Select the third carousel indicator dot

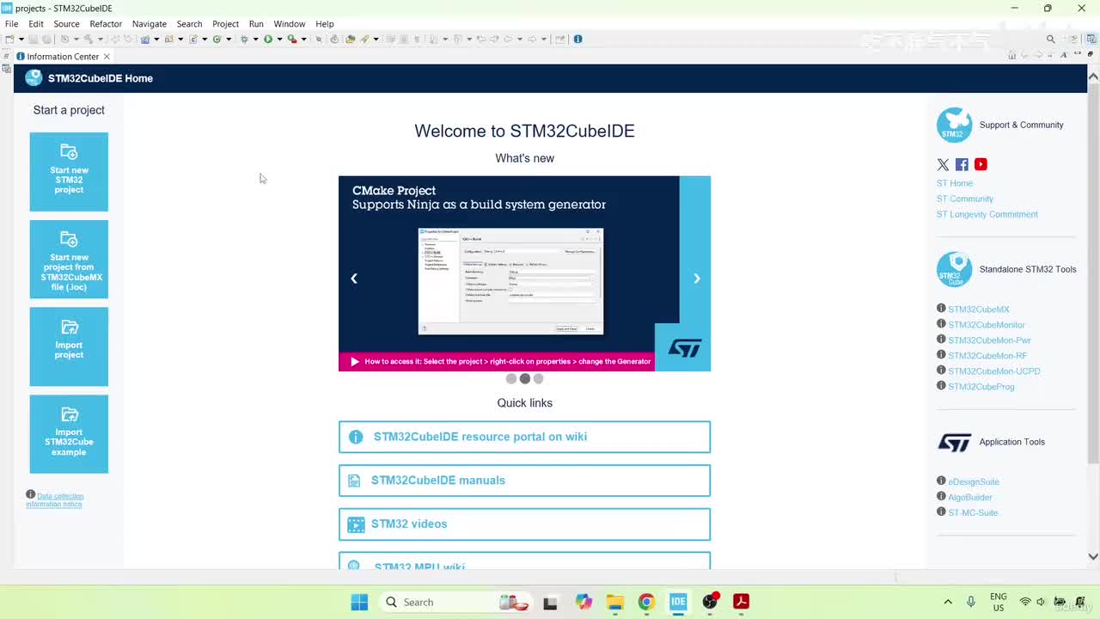coord(538,378)
